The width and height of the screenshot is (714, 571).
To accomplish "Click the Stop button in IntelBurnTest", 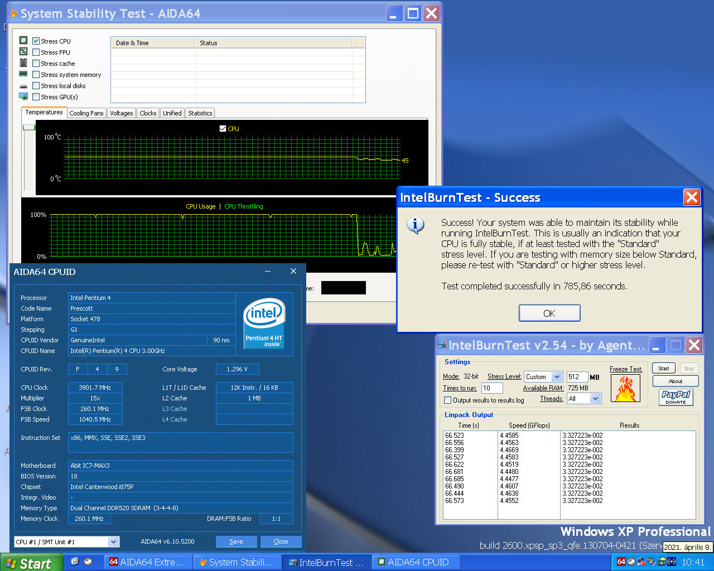I will pos(689,368).
